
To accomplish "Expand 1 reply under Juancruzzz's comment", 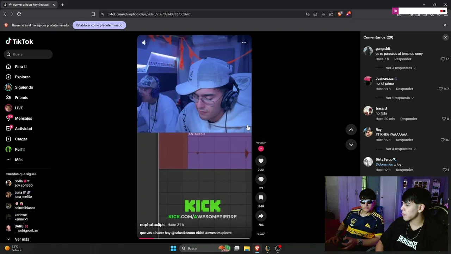I will point(400,98).
